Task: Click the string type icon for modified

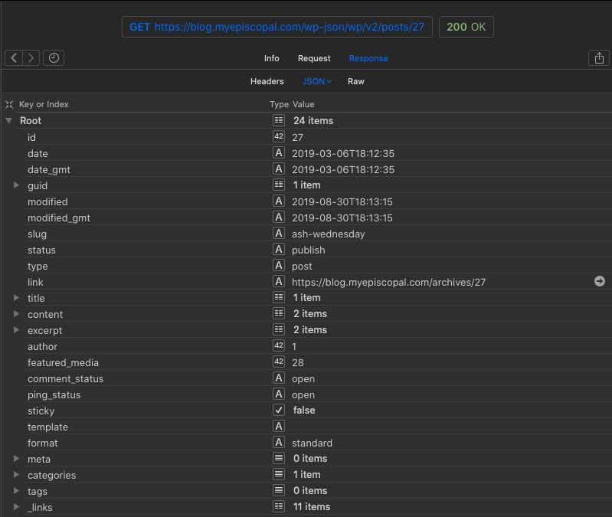Action: 279,201
